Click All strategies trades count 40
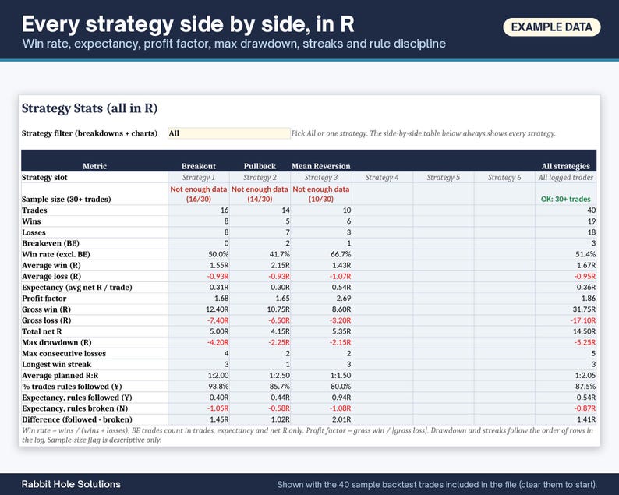 click(x=592, y=210)
